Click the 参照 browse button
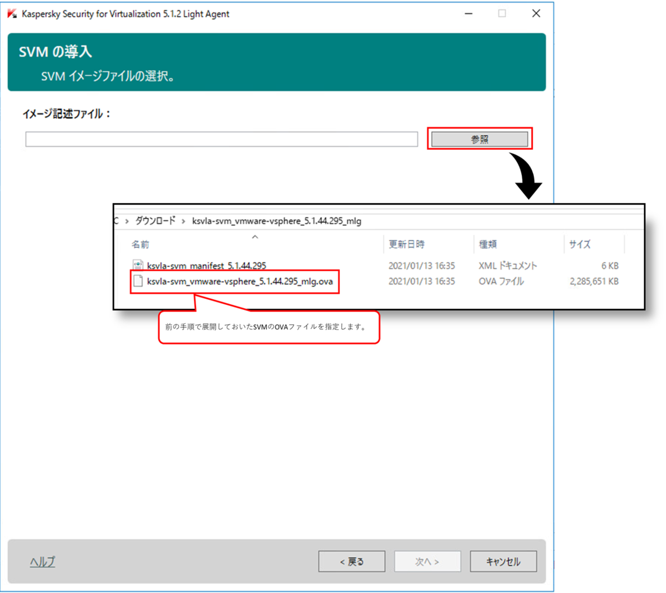 click(480, 139)
